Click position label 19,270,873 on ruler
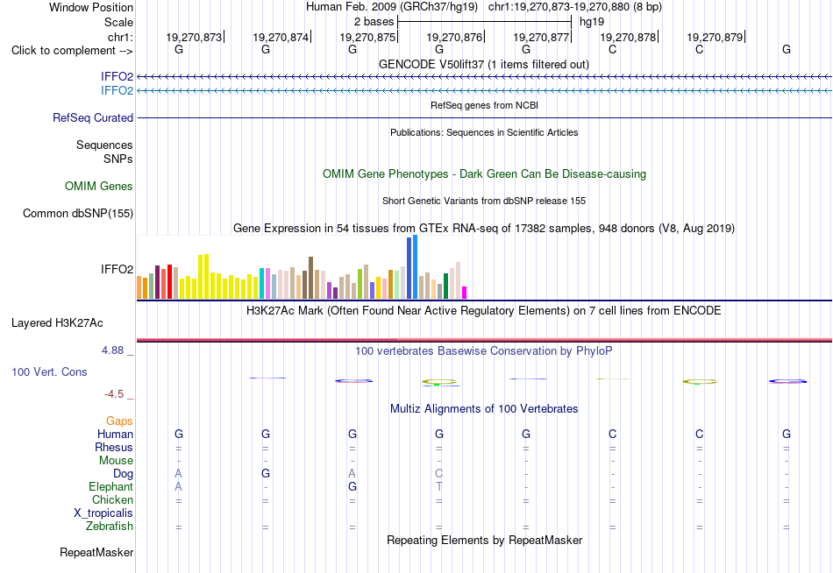 [194, 37]
